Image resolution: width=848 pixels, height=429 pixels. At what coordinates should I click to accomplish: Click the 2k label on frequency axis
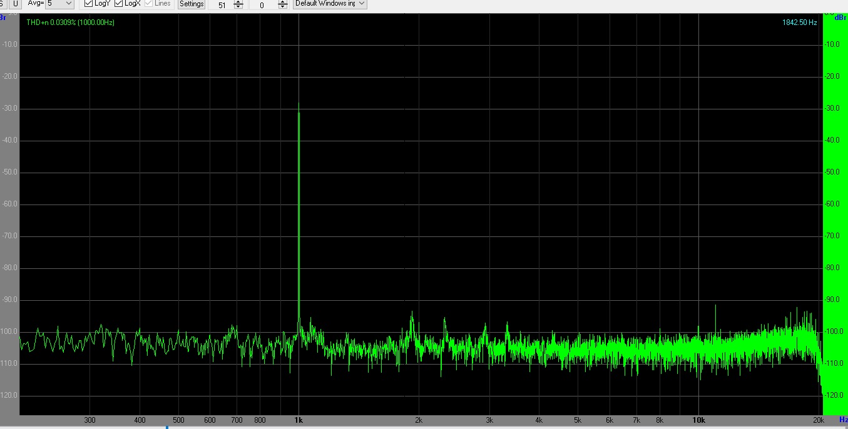click(419, 421)
